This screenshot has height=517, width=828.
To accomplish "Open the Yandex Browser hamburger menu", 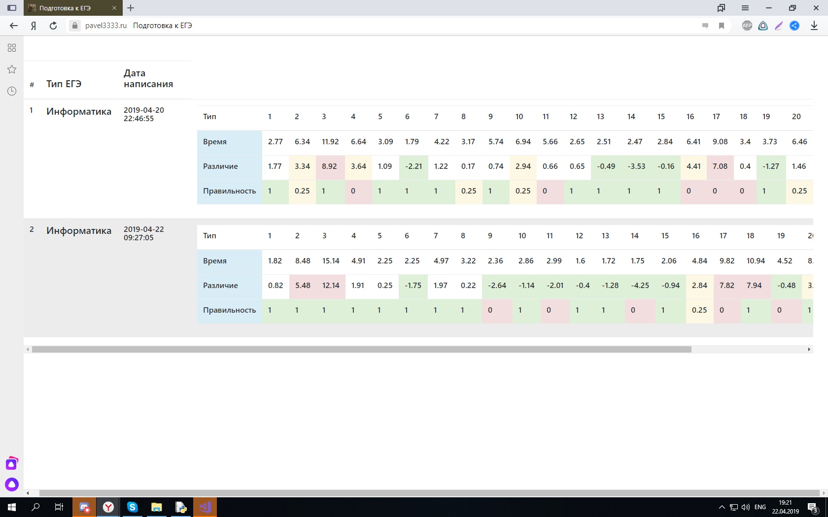I will tap(745, 8).
